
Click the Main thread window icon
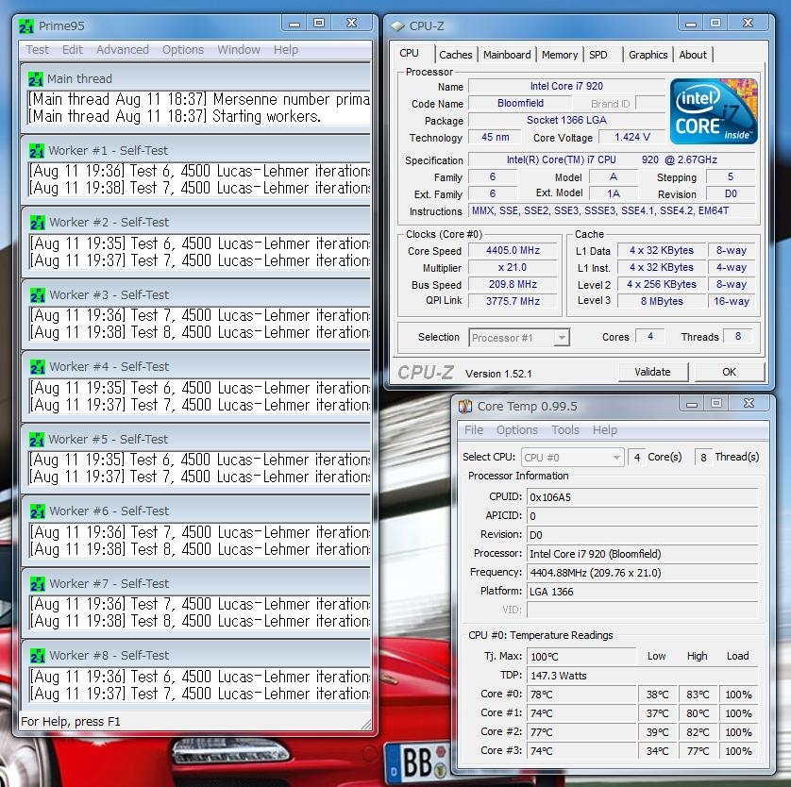click(37, 79)
